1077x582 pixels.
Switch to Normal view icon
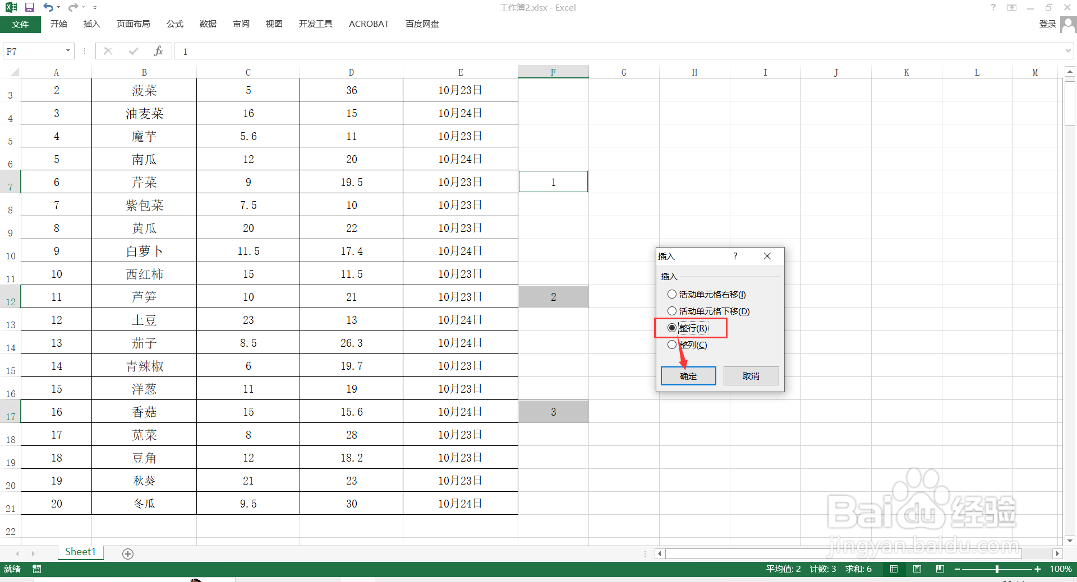894,569
